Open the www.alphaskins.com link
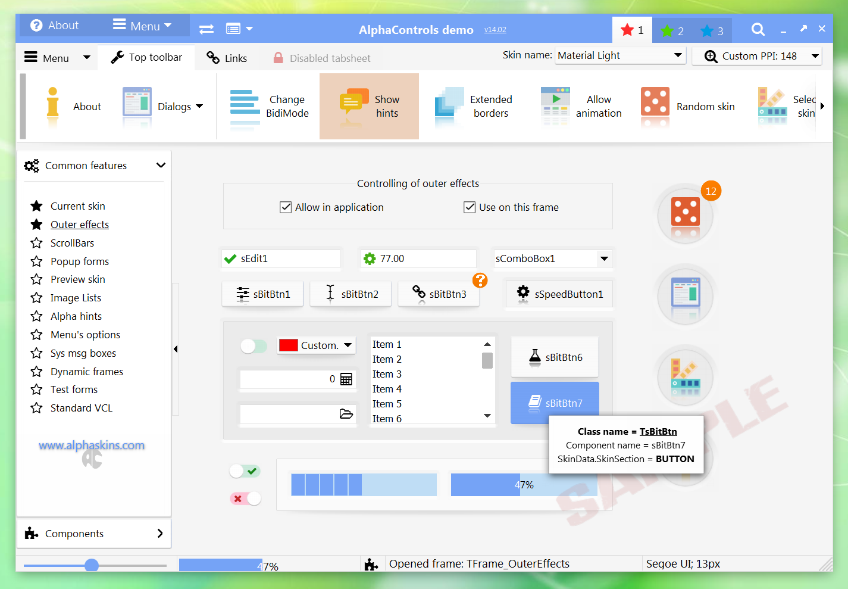The width and height of the screenshot is (848, 589). [92, 445]
